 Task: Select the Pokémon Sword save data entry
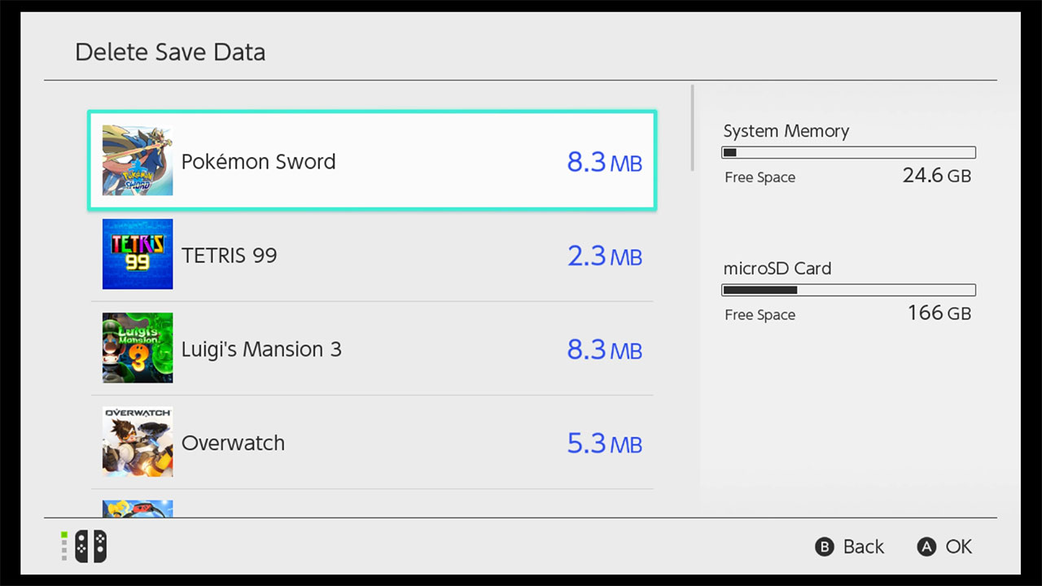tap(372, 161)
